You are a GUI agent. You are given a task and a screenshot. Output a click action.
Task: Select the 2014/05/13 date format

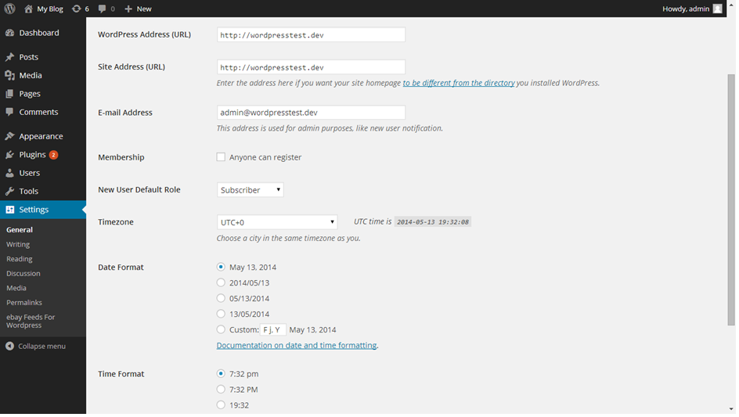[x=221, y=283]
